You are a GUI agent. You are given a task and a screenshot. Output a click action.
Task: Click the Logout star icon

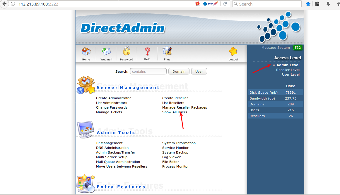tap(233, 51)
